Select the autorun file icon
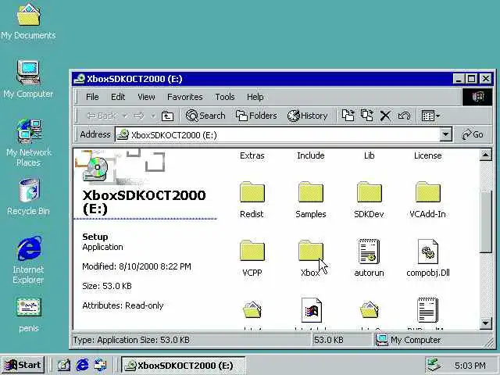 [370, 252]
